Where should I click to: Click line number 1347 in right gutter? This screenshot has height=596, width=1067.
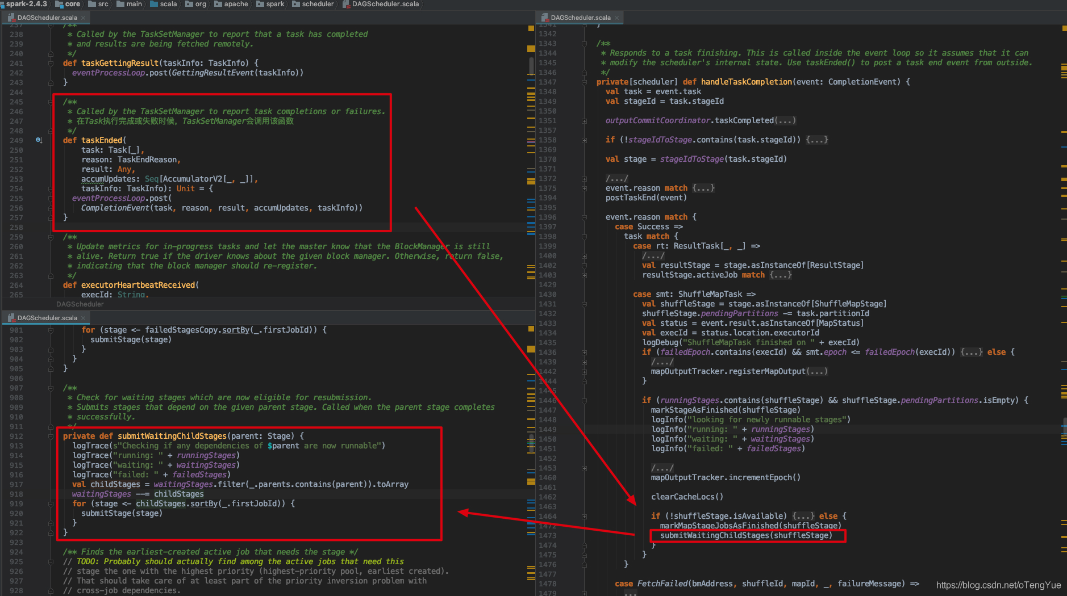point(547,82)
